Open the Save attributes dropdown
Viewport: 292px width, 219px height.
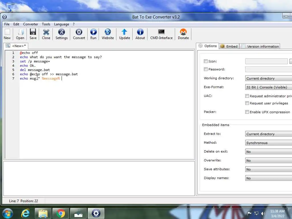pyautogui.click(x=269, y=169)
